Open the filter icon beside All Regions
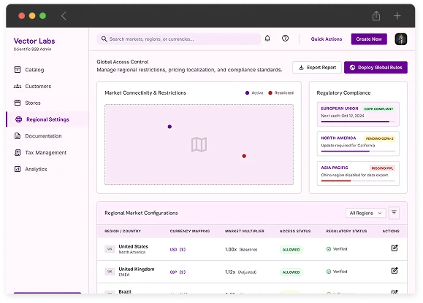Image resolution: width=423 pixels, height=303 pixels. click(x=394, y=213)
